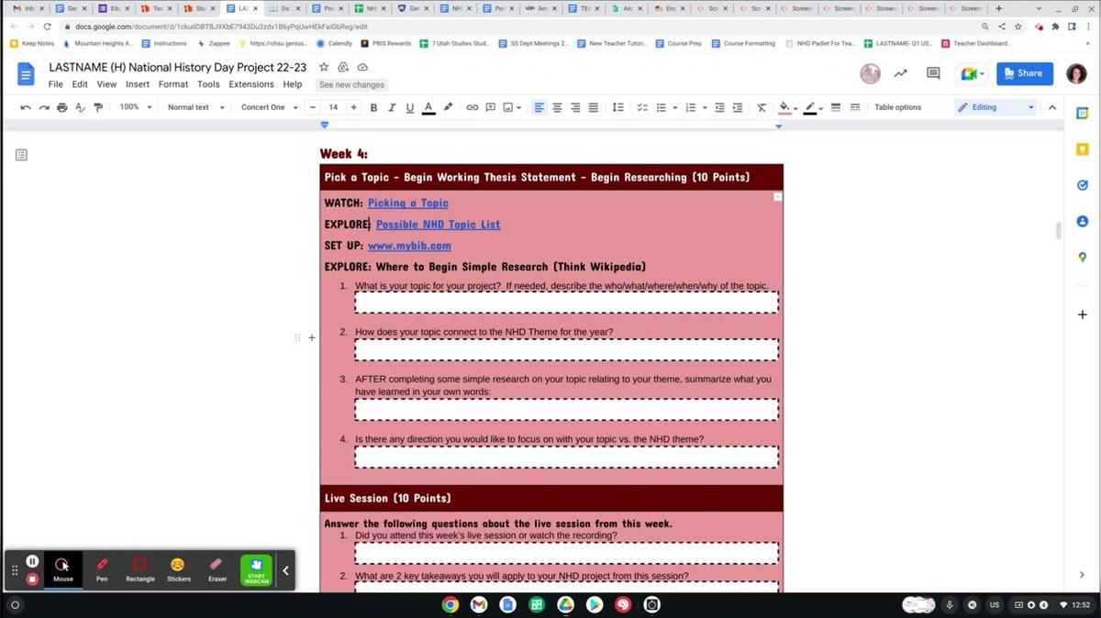Select the Rectangle annotation tool

click(139, 568)
